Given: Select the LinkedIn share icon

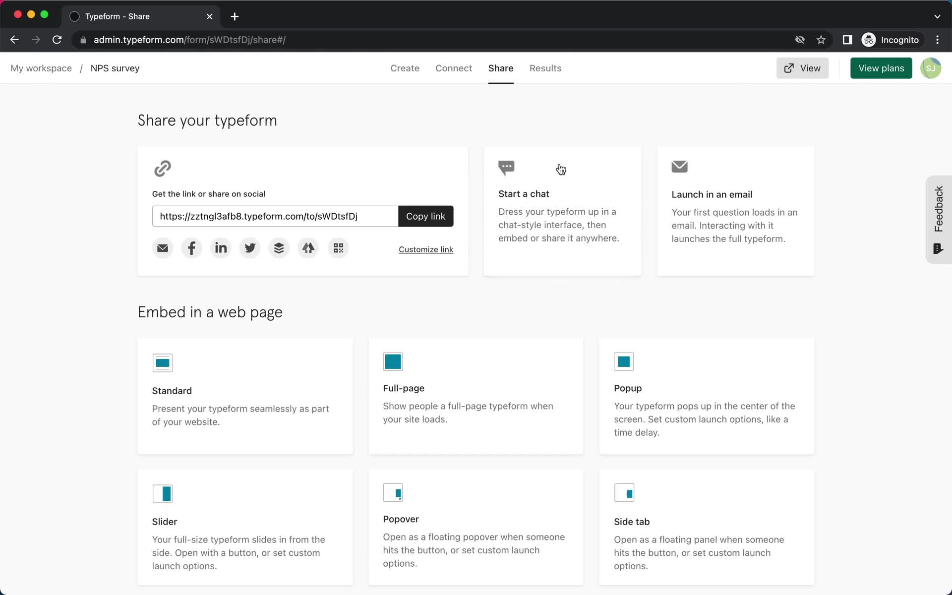Looking at the screenshot, I should click(221, 248).
